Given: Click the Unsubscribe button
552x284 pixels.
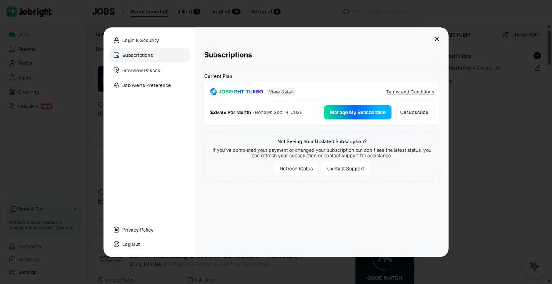Looking at the screenshot, I should (x=414, y=112).
